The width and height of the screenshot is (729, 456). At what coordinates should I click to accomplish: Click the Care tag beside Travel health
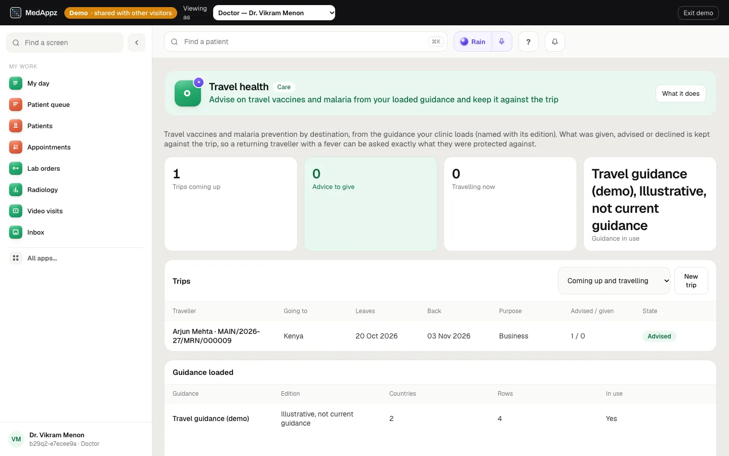coord(284,87)
